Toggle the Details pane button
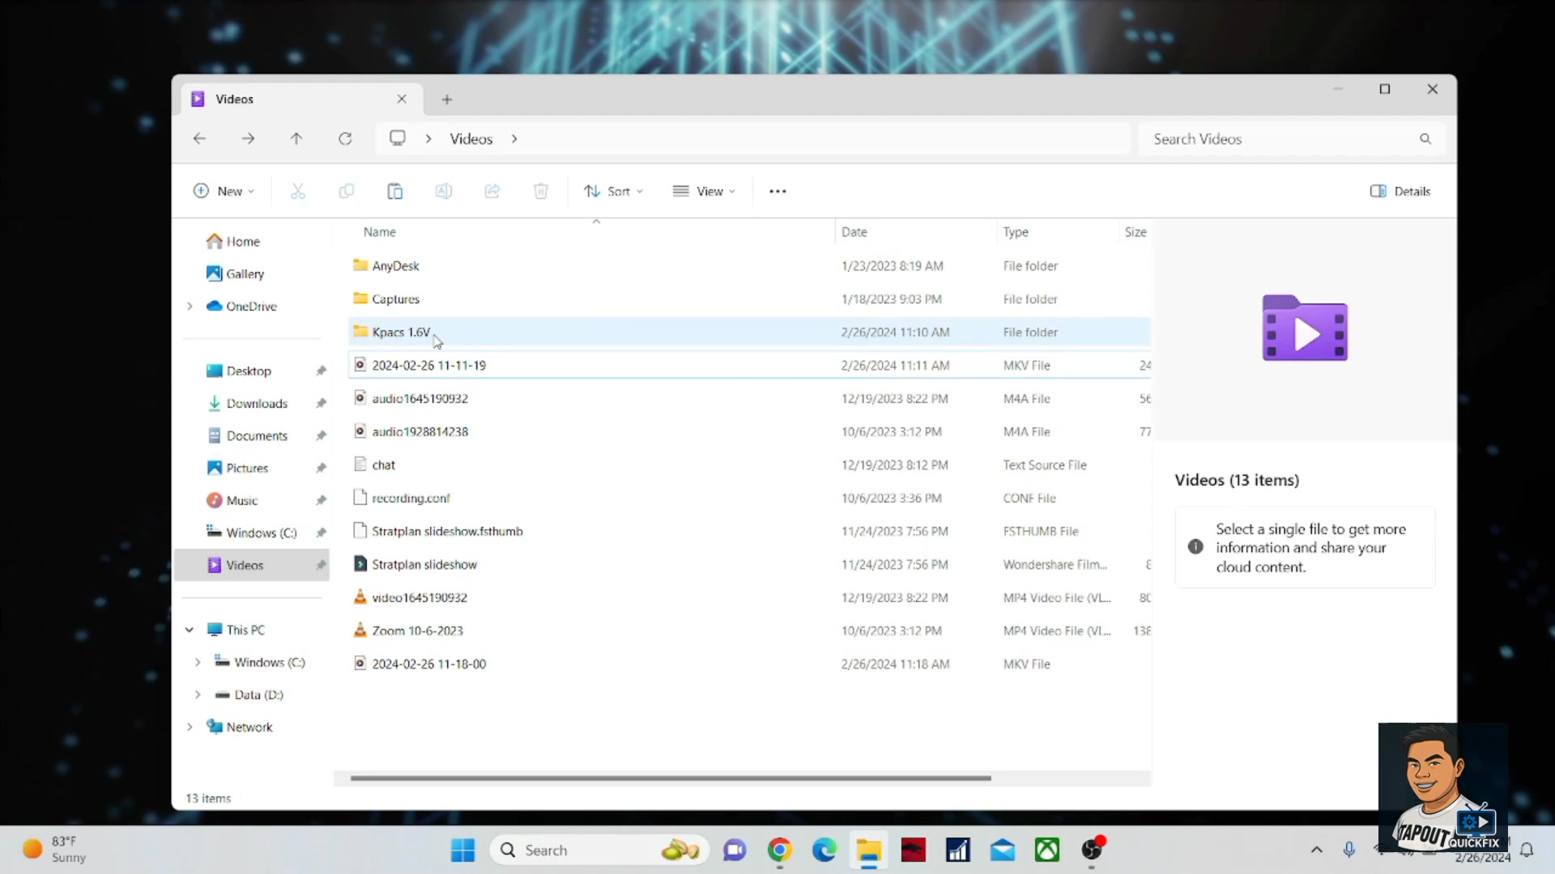Screen dimensions: 1555x874 [1399, 192]
